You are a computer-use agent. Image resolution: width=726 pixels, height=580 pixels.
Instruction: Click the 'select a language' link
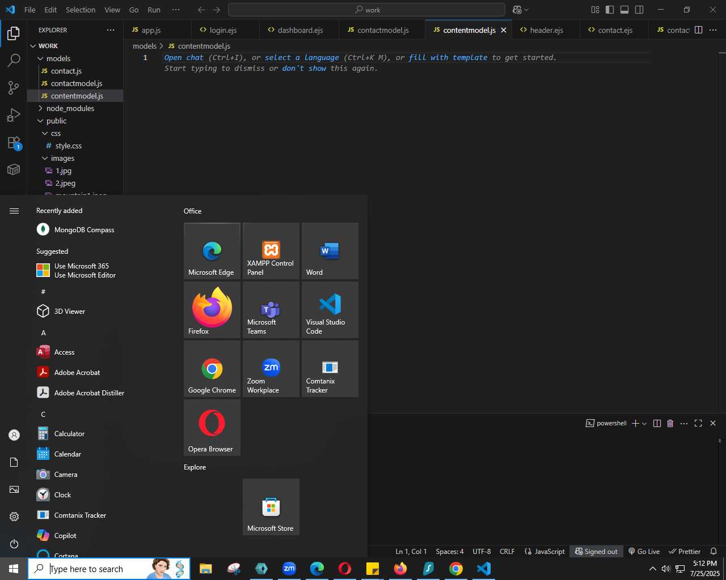[x=302, y=57]
